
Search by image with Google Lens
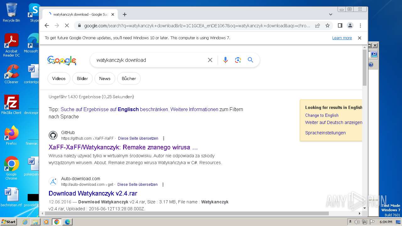[x=238, y=60]
